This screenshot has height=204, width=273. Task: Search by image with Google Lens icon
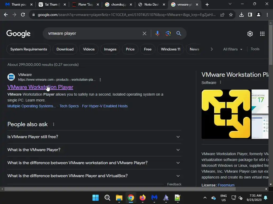click(168, 33)
